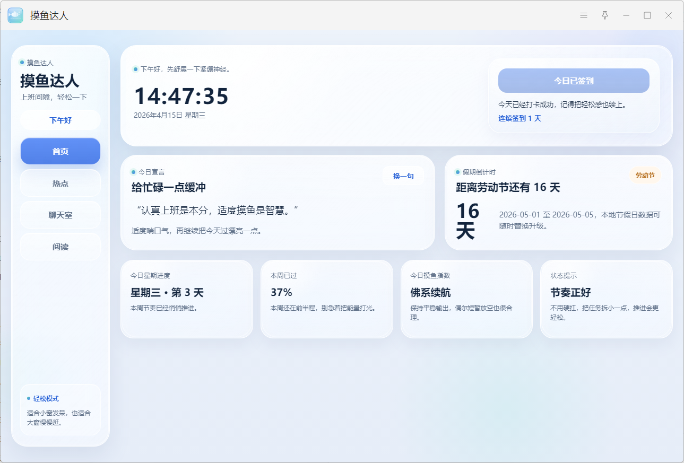Click the 状态提示 card label
684x463 pixels.
coord(564,276)
